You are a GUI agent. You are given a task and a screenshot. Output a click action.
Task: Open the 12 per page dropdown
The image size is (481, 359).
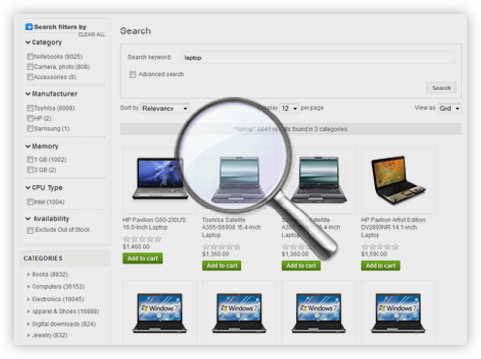(289, 108)
